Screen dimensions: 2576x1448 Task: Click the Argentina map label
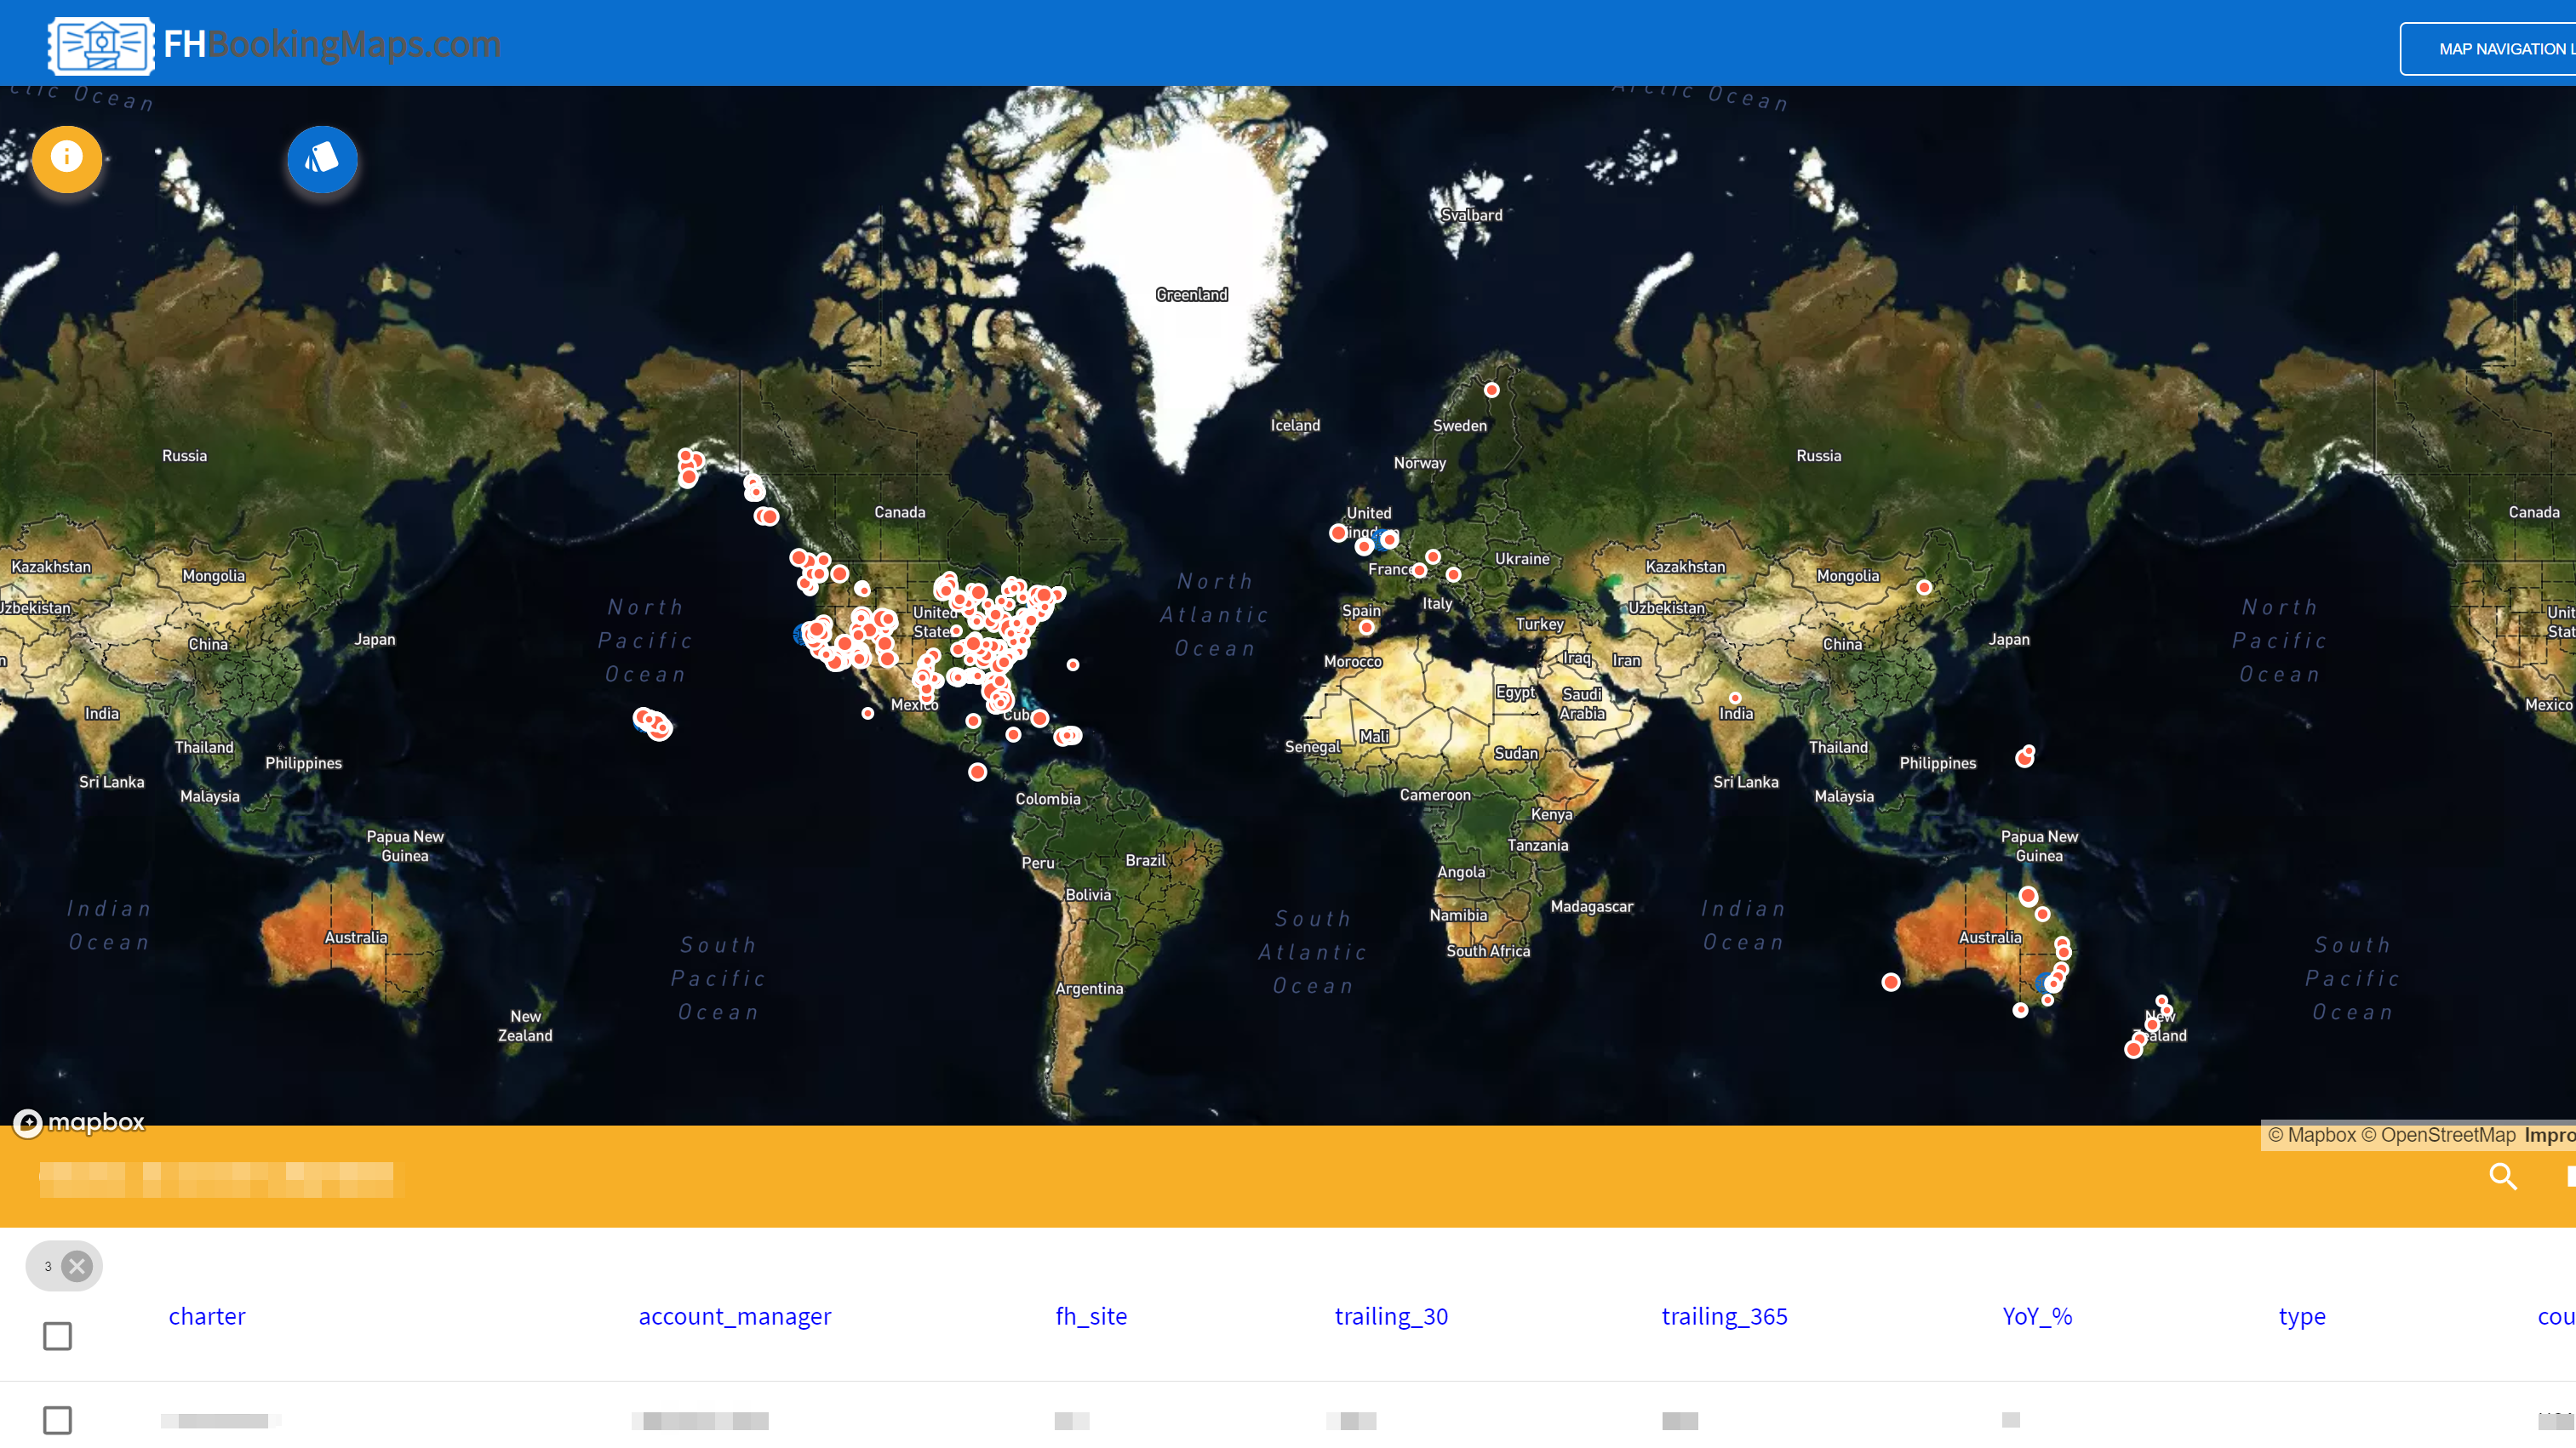coord(1089,989)
